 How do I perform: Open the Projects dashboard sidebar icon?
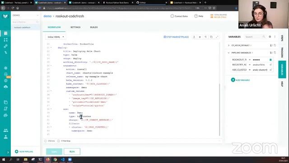6,34
